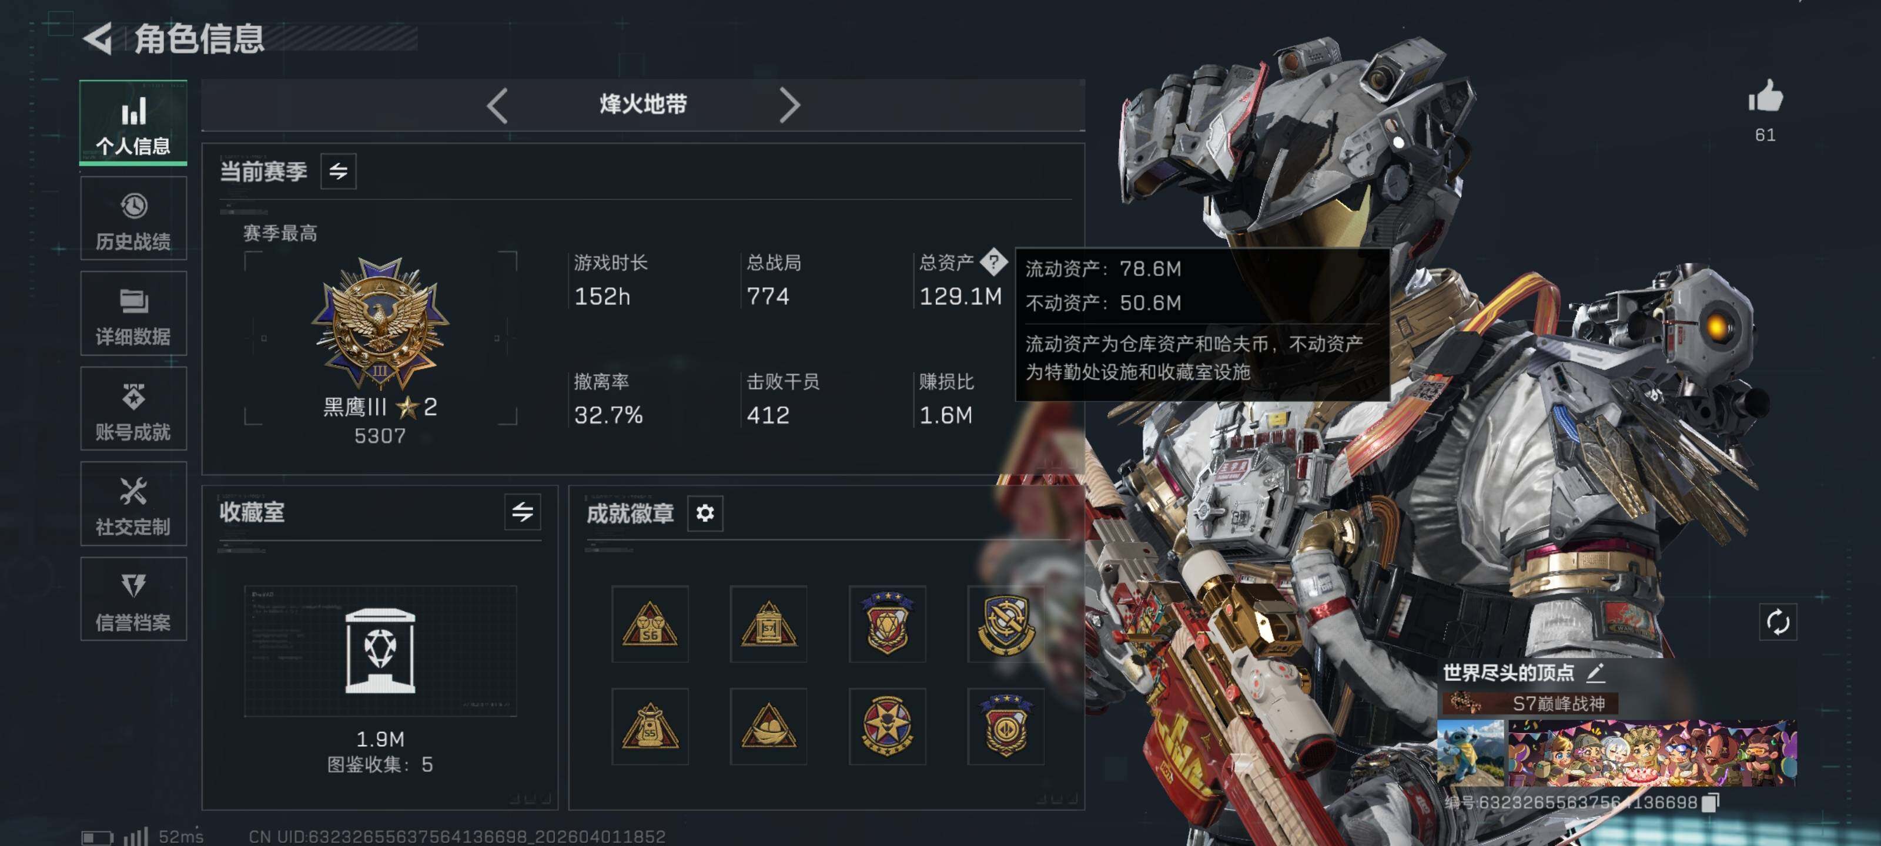
Task: Open the 社交定制 sidebar section
Action: [x=133, y=503]
